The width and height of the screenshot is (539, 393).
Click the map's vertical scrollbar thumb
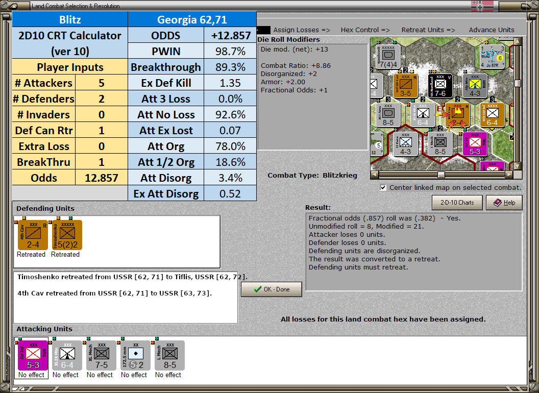pyautogui.click(x=518, y=83)
